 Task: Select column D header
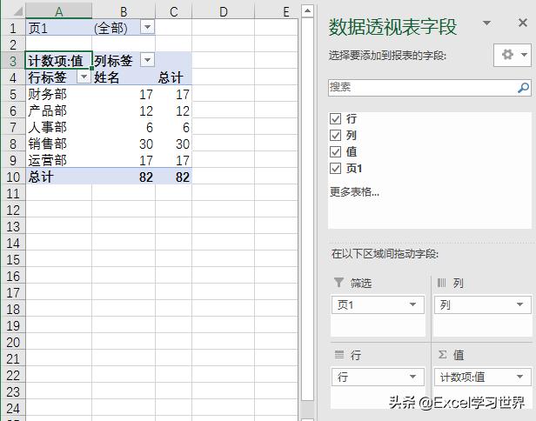click(224, 11)
